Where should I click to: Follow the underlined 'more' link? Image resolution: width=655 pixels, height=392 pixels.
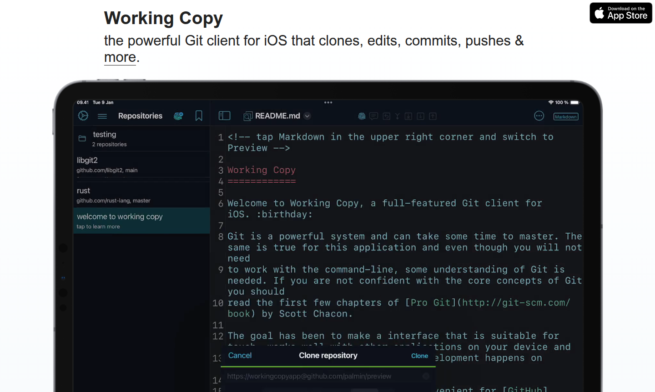pyautogui.click(x=120, y=57)
